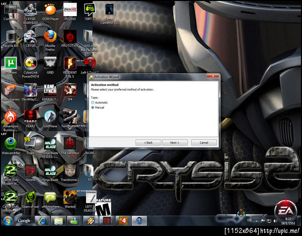The height and width of the screenshot is (236, 302).
Task: Select the Garena desktop icon
Action: 30,173
